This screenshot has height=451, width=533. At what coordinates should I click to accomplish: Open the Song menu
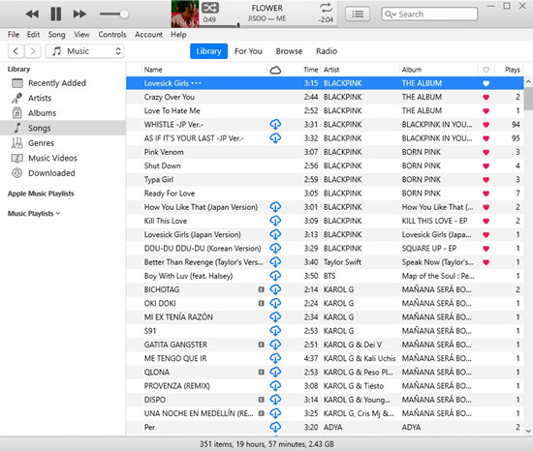pyautogui.click(x=56, y=35)
